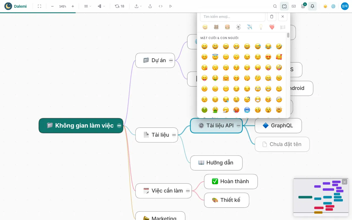
Task: Switch to the smileys emoji category tab
Action: coord(205,27)
